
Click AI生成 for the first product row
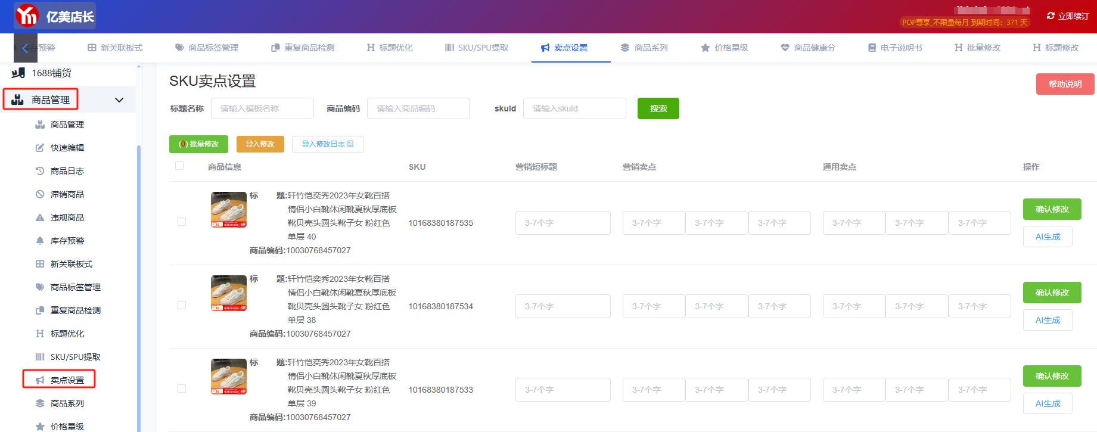1048,237
